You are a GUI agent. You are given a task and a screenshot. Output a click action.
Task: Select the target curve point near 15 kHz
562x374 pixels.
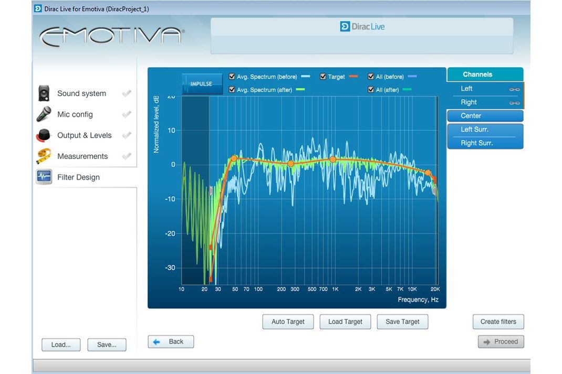[428, 173]
